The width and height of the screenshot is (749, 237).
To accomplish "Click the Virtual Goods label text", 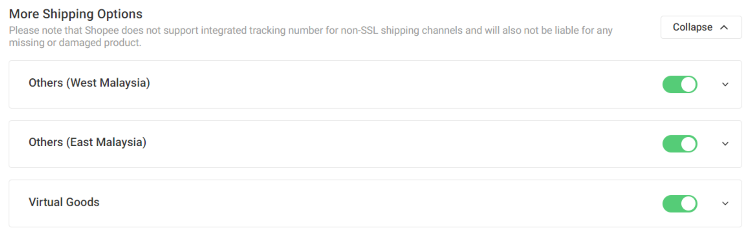I will (64, 202).
